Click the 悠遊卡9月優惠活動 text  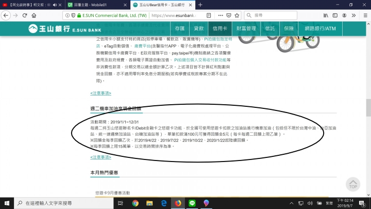113,193
